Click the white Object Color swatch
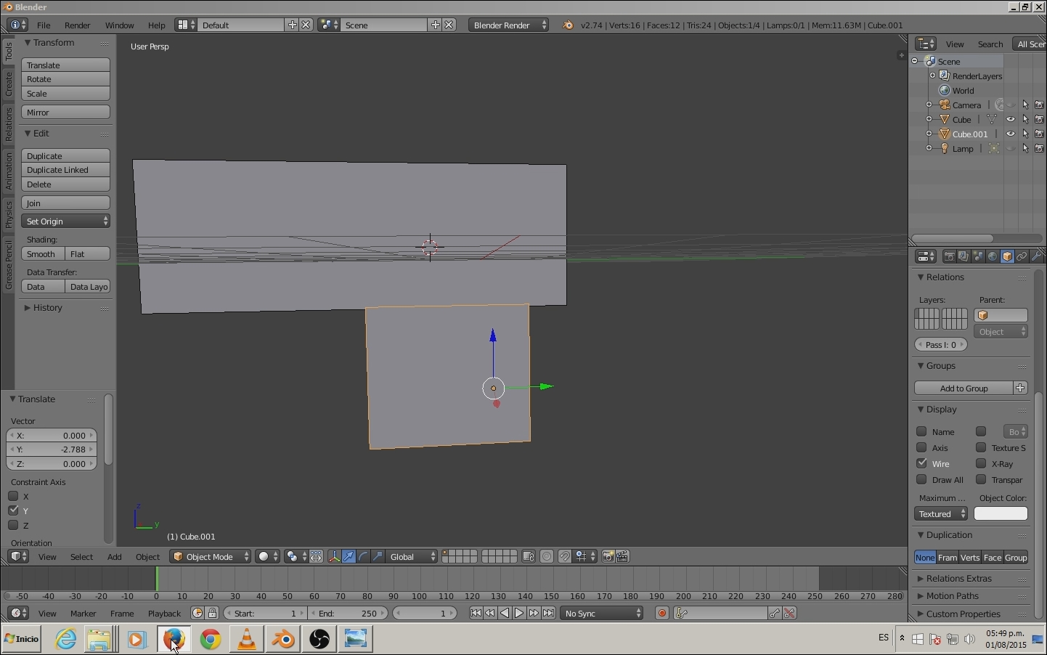This screenshot has width=1047, height=655. tap(1001, 514)
